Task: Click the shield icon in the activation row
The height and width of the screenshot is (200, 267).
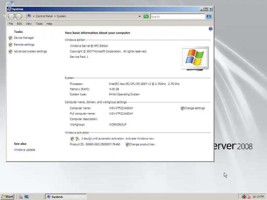Action: pyautogui.click(x=72, y=139)
